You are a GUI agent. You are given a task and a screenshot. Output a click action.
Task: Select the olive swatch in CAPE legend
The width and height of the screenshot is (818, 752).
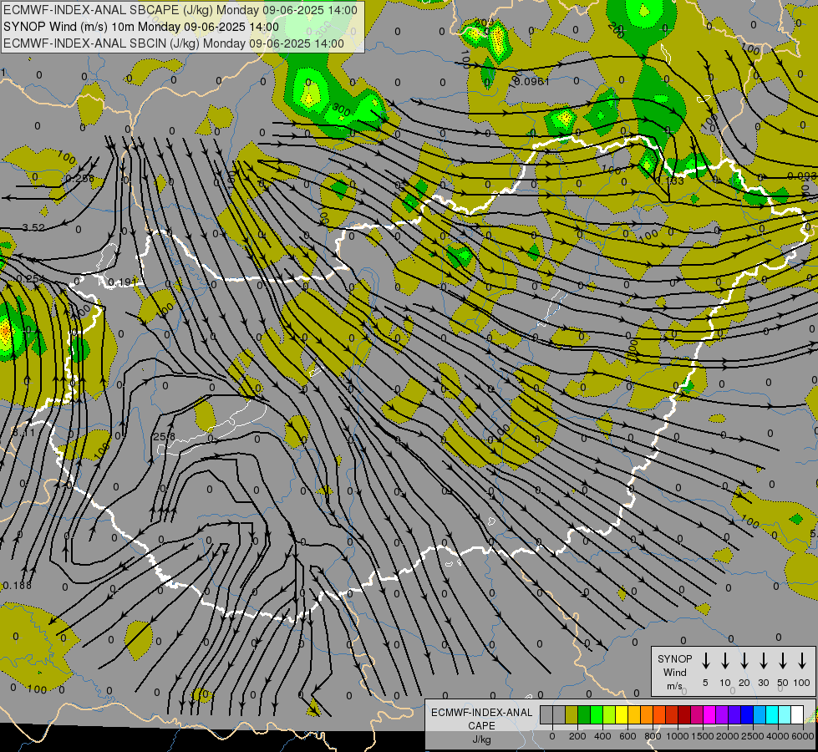click(x=572, y=714)
